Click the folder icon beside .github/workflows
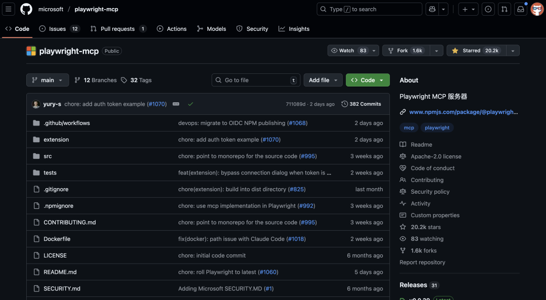Viewport: 546px width, 300px height. (36, 123)
